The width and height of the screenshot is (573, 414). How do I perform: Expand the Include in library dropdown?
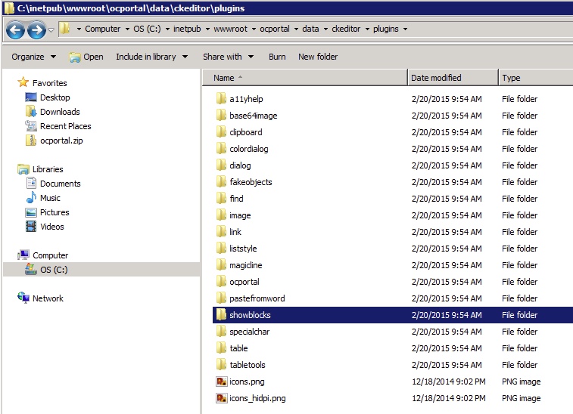point(151,57)
